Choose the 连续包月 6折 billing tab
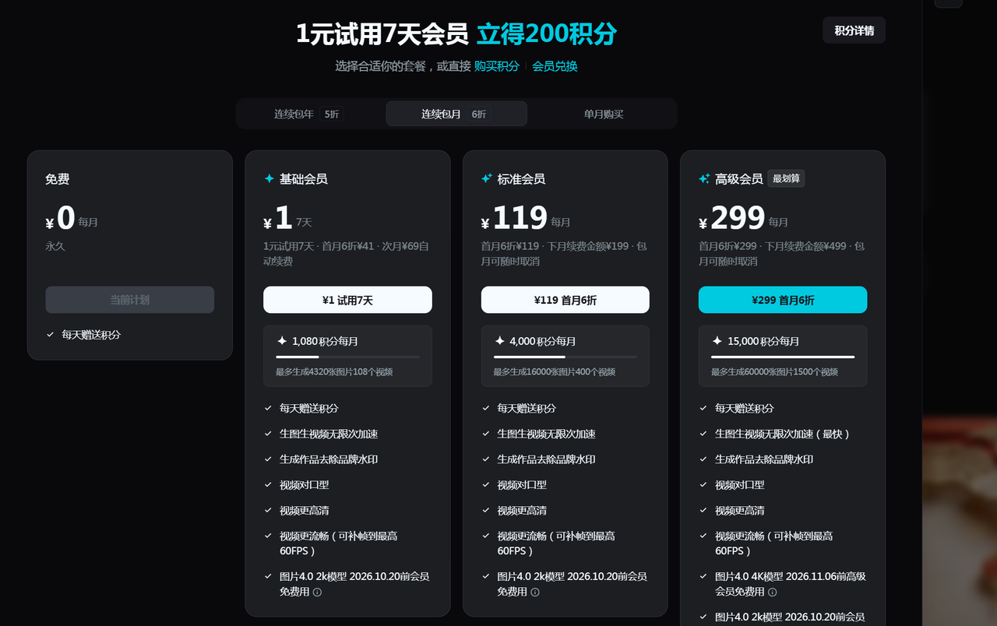This screenshot has height=626, width=997. [x=456, y=114]
